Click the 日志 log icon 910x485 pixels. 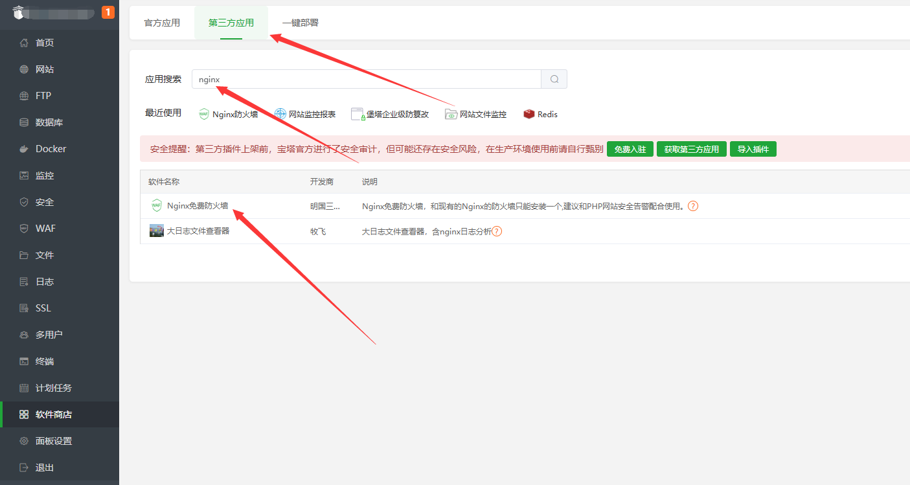click(x=24, y=282)
